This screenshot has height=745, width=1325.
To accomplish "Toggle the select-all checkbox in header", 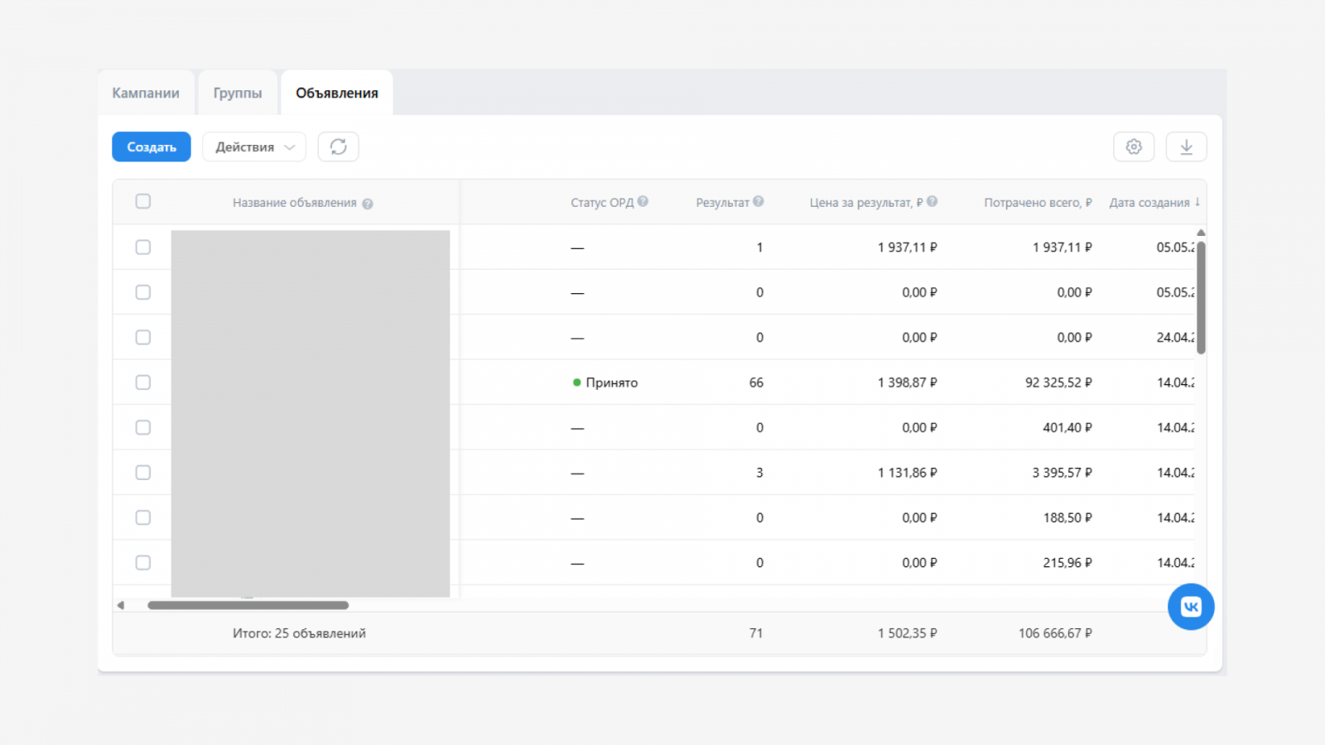I will [143, 201].
